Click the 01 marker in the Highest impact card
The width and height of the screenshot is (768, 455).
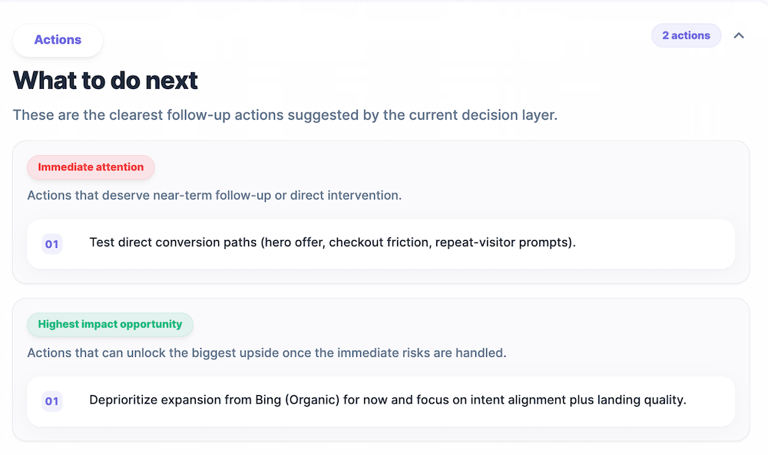pyautogui.click(x=52, y=401)
